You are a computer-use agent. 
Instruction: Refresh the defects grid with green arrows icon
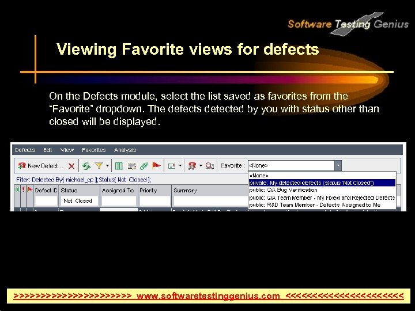tap(86, 166)
